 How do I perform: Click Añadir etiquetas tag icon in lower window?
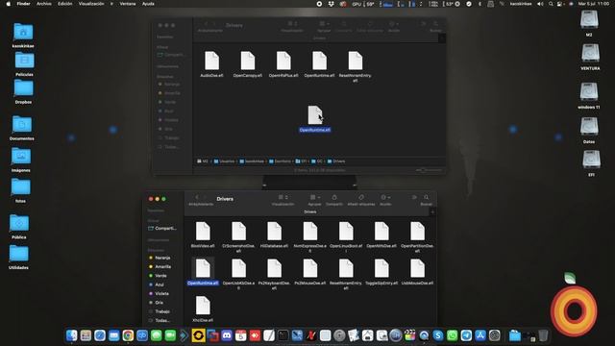361,197
